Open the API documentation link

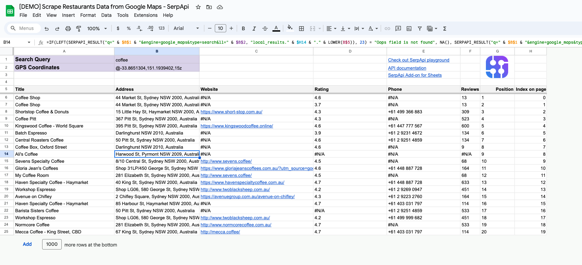tap(407, 68)
